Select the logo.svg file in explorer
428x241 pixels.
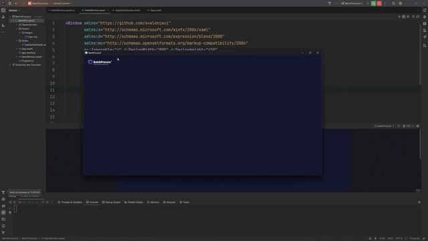[x=31, y=37]
